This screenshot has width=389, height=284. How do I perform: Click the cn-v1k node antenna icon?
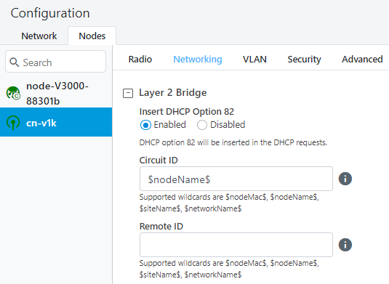pyautogui.click(x=13, y=123)
